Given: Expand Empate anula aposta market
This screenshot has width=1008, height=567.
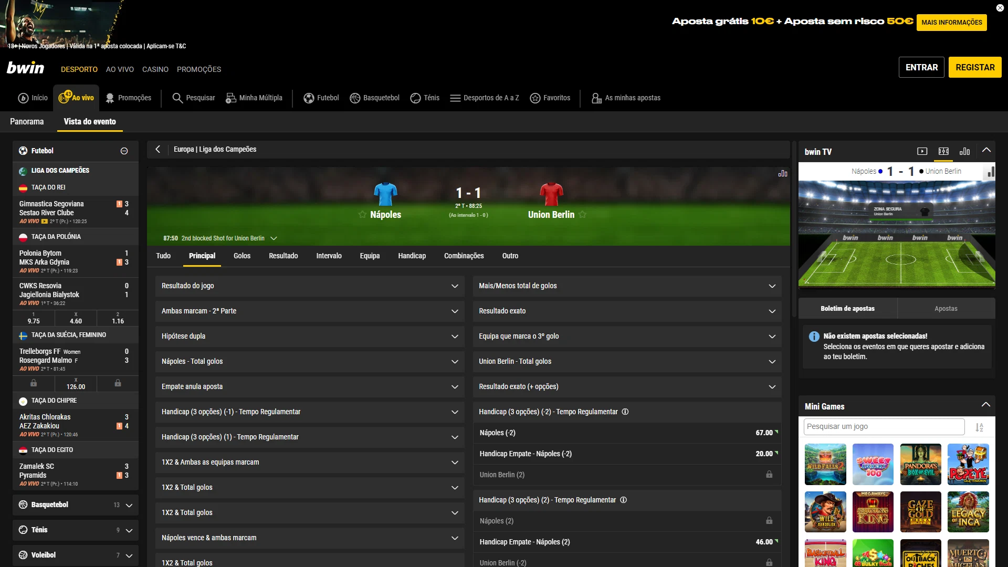Looking at the screenshot, I should 310,386.
